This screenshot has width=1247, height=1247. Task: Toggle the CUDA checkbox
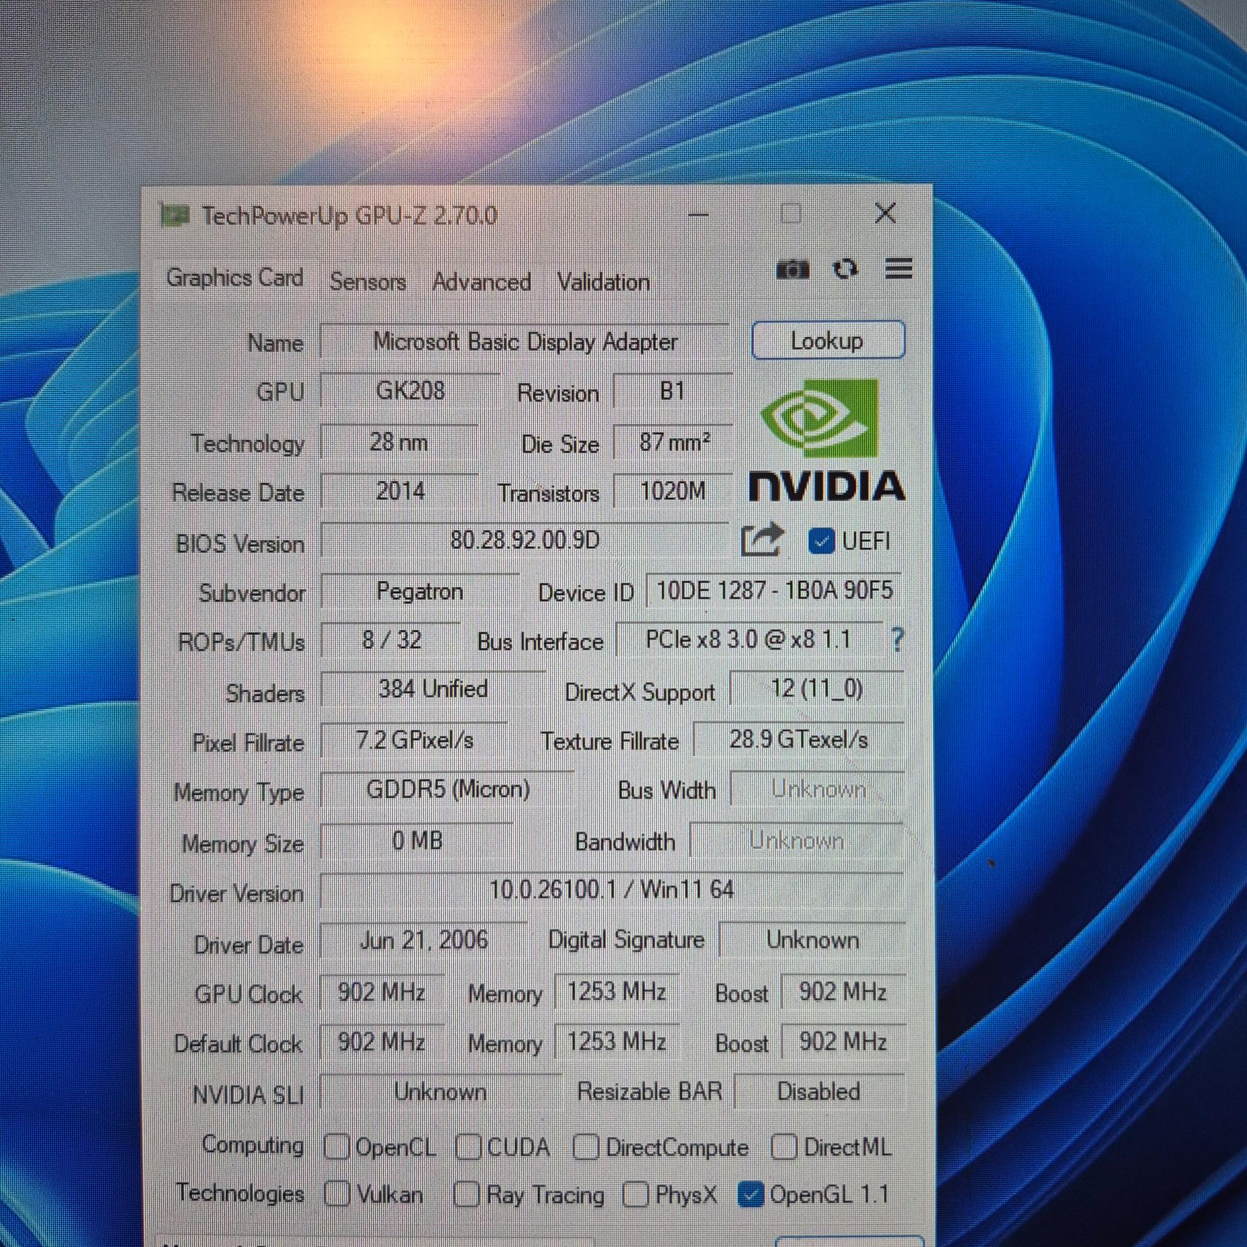pyautogui.click(x=468, y=1147)
